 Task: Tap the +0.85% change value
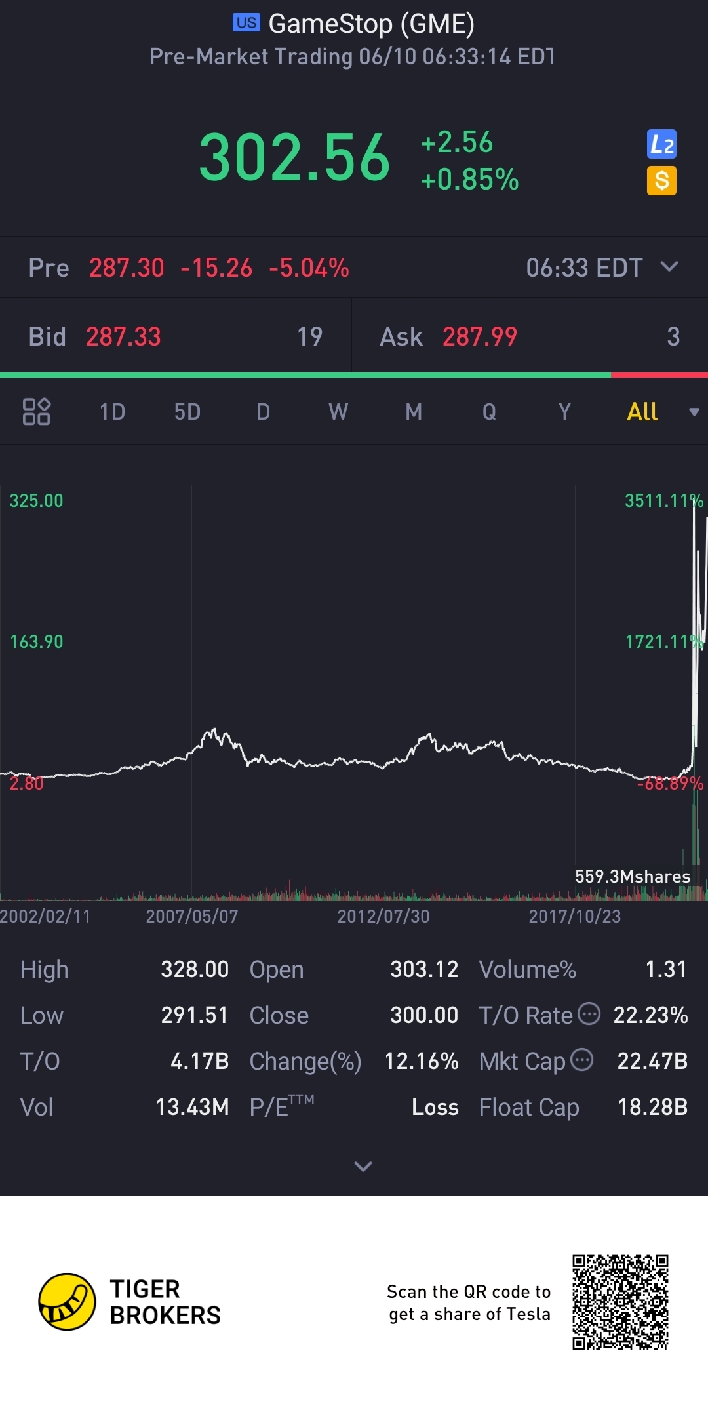tap(469, 179)
